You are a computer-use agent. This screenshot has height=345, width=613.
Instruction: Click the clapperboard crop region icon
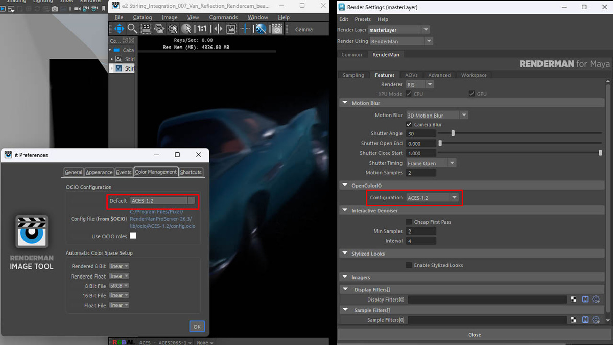click(x=146, y=29)
